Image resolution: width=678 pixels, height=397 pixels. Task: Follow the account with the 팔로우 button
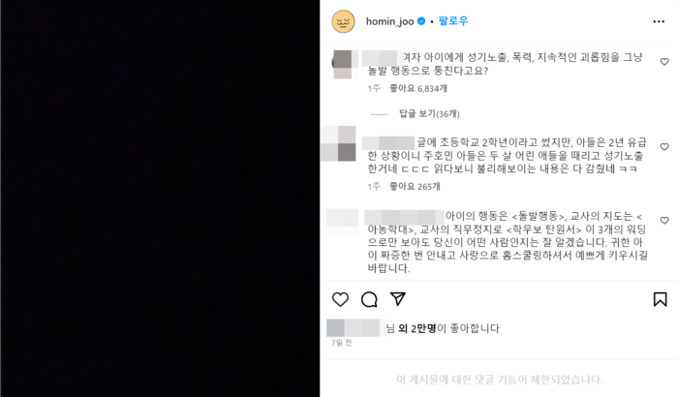pyautogui.click(x=453, y=20)
